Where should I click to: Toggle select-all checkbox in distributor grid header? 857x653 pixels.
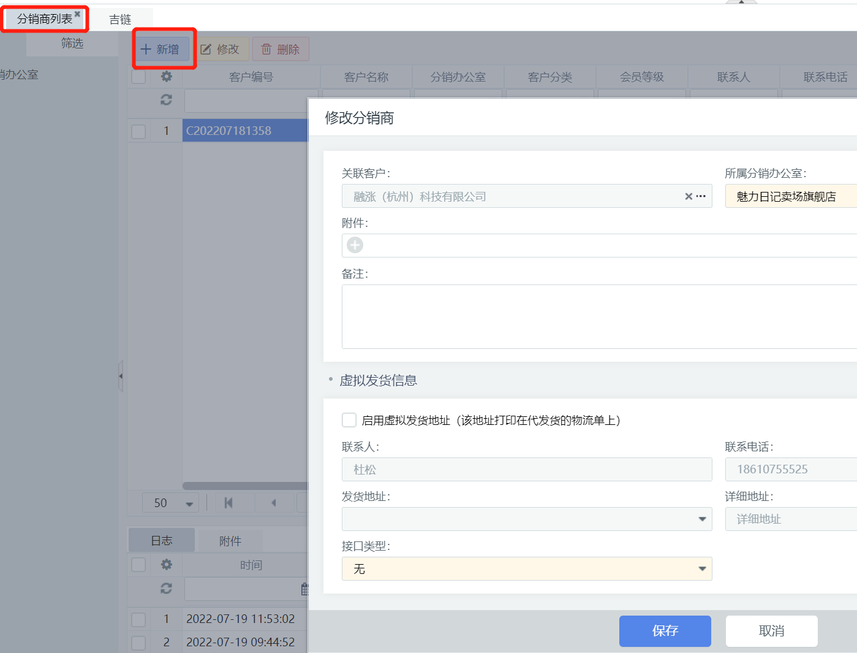click(x=138, y=77)
